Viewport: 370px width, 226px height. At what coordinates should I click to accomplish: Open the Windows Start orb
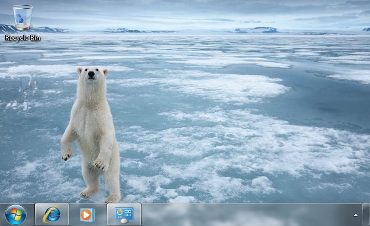coord(16,214)
